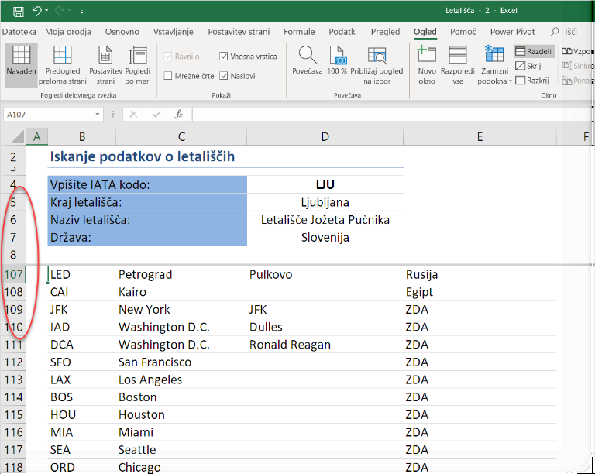Click the Slovenija cell
595x474 pixels.
325,237
